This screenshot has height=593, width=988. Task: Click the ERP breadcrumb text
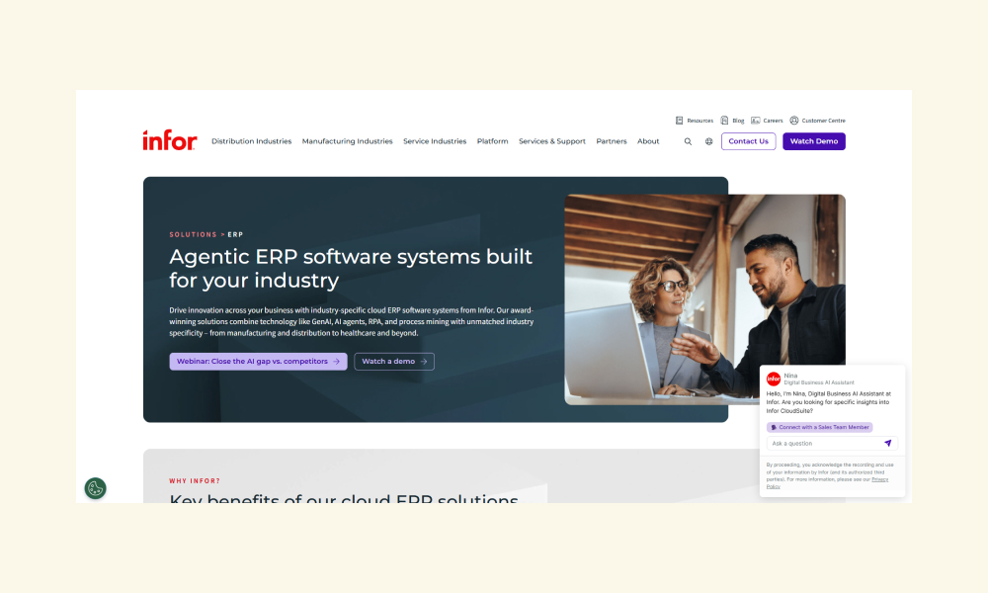pos(235,234)
